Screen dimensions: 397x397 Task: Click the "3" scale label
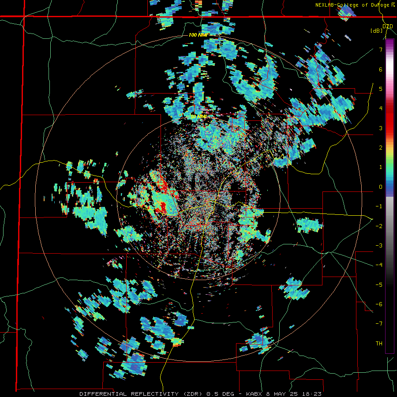click(x=381, y=128)
